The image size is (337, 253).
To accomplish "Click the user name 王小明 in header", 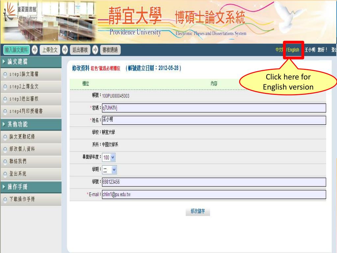I will [x=310, y=50].
